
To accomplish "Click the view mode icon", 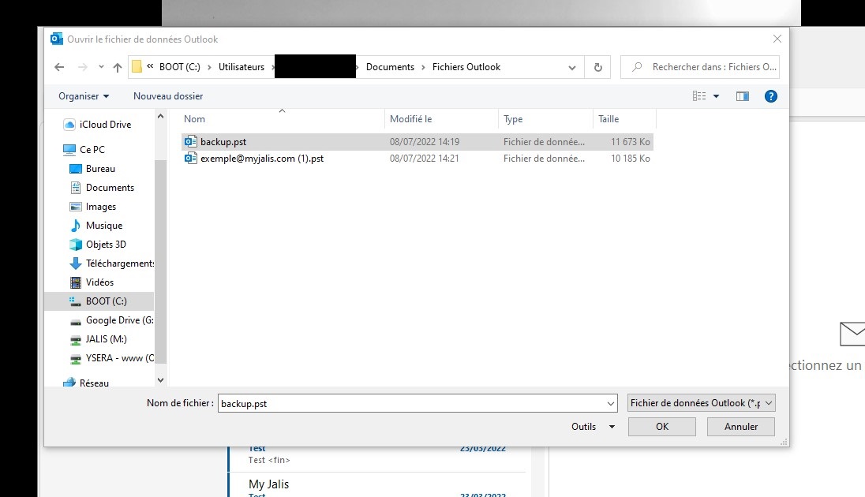I will coord(699,96).
